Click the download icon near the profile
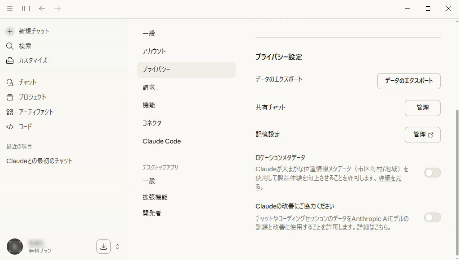Image resolution: width=459 pixels, height=260 pixels. (x=103, y=247)
